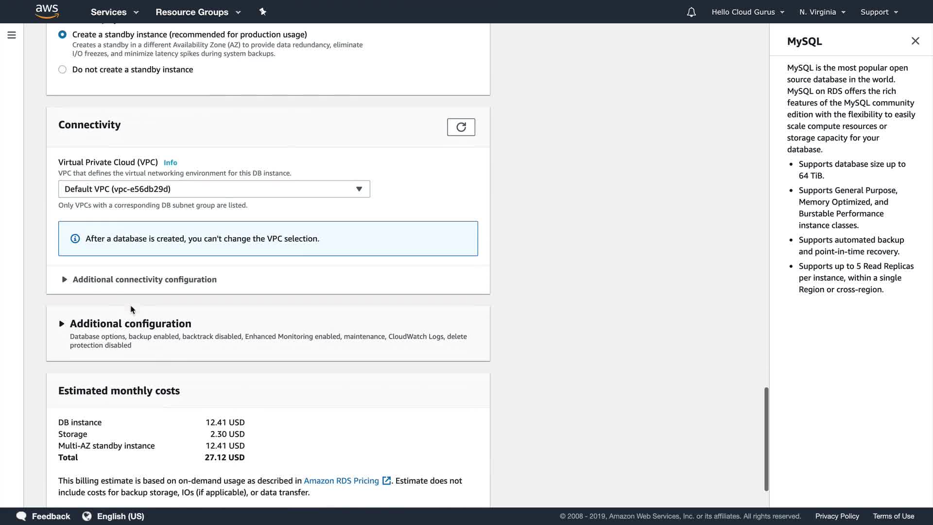933x525 pixels.
Task: Click the info circle icon in VPC notice
Action: click(75, 239)
